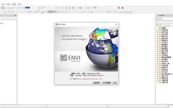Screen dimensions: 173x108
Task: Select the 雷达处理 toolbox folder
Action: pos(165,51)
